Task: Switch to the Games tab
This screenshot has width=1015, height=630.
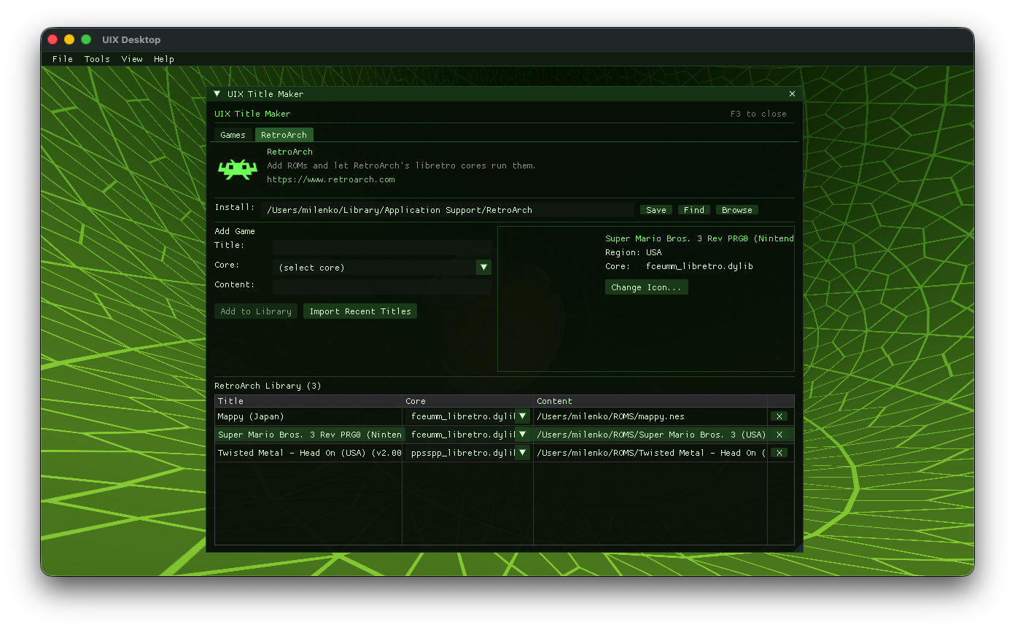Action: (x=233, y=135)
